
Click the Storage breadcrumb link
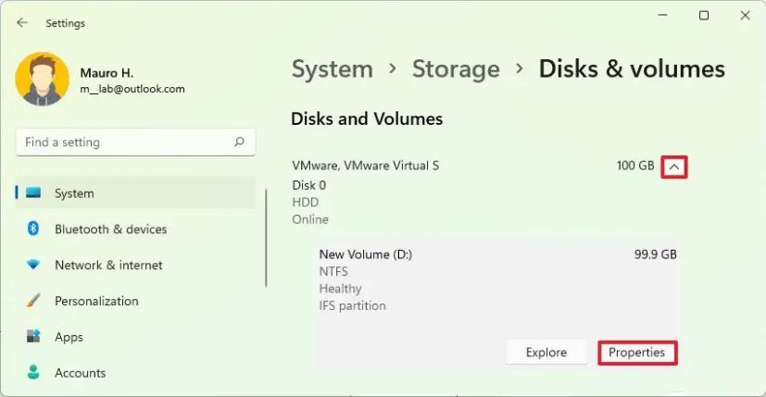(457, 68)
